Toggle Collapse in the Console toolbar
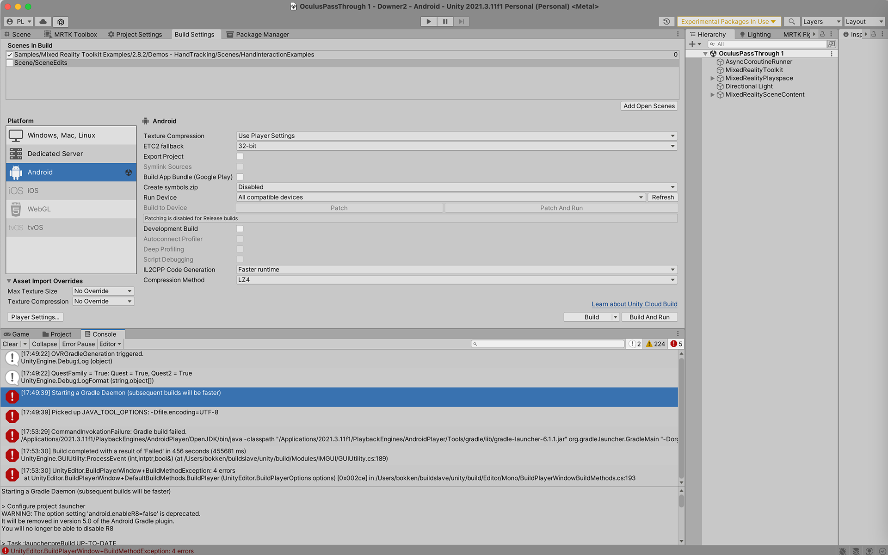This screenshot has width=888, height=555. tap(44, 344)
